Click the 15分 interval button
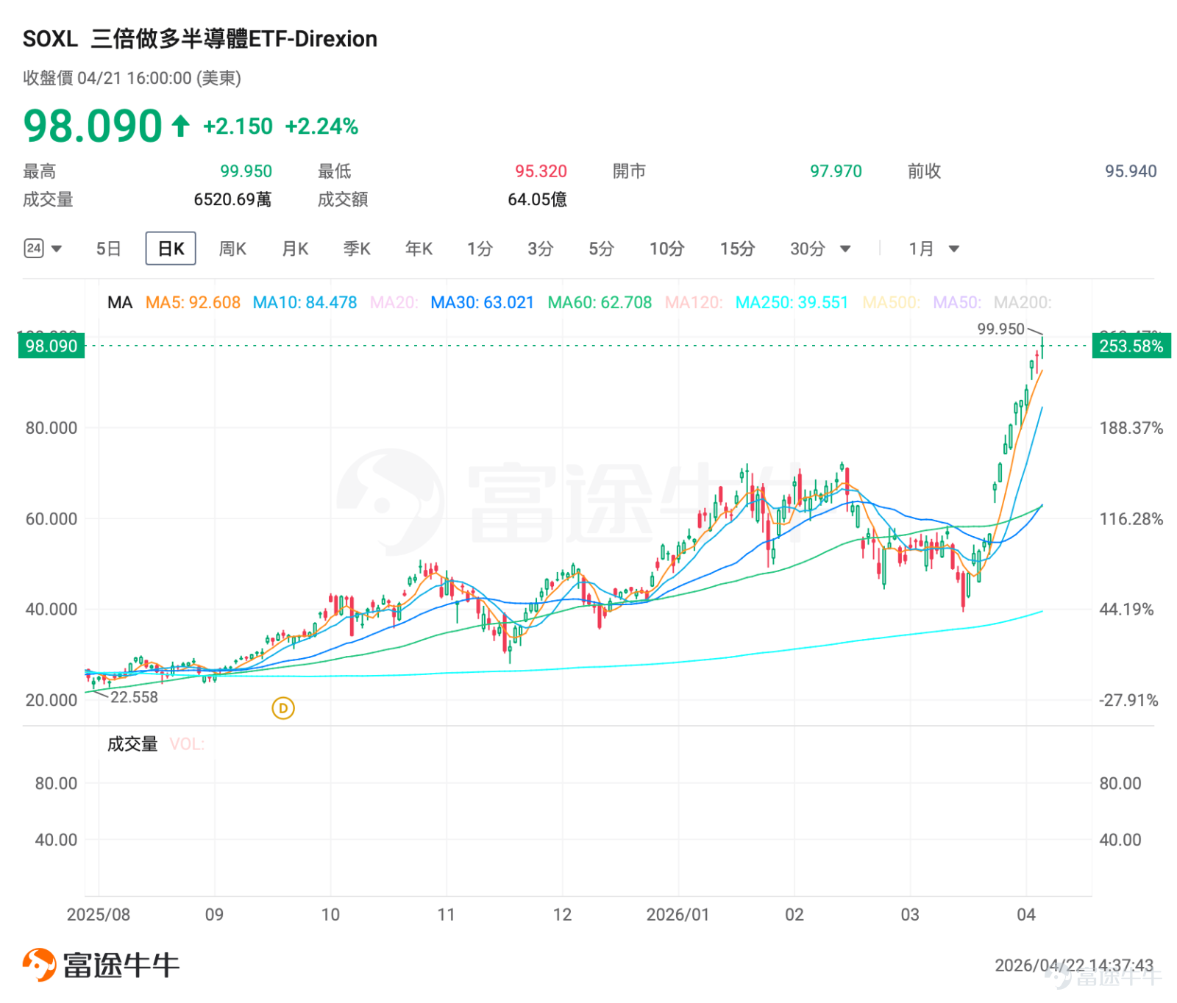 [737, 249]
